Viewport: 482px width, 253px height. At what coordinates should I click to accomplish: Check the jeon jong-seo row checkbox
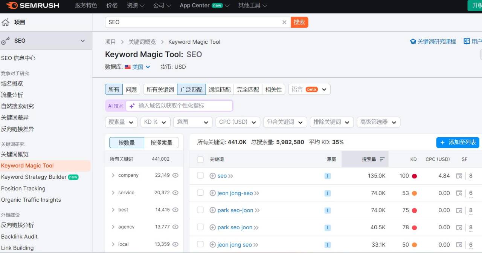[200, 193]
